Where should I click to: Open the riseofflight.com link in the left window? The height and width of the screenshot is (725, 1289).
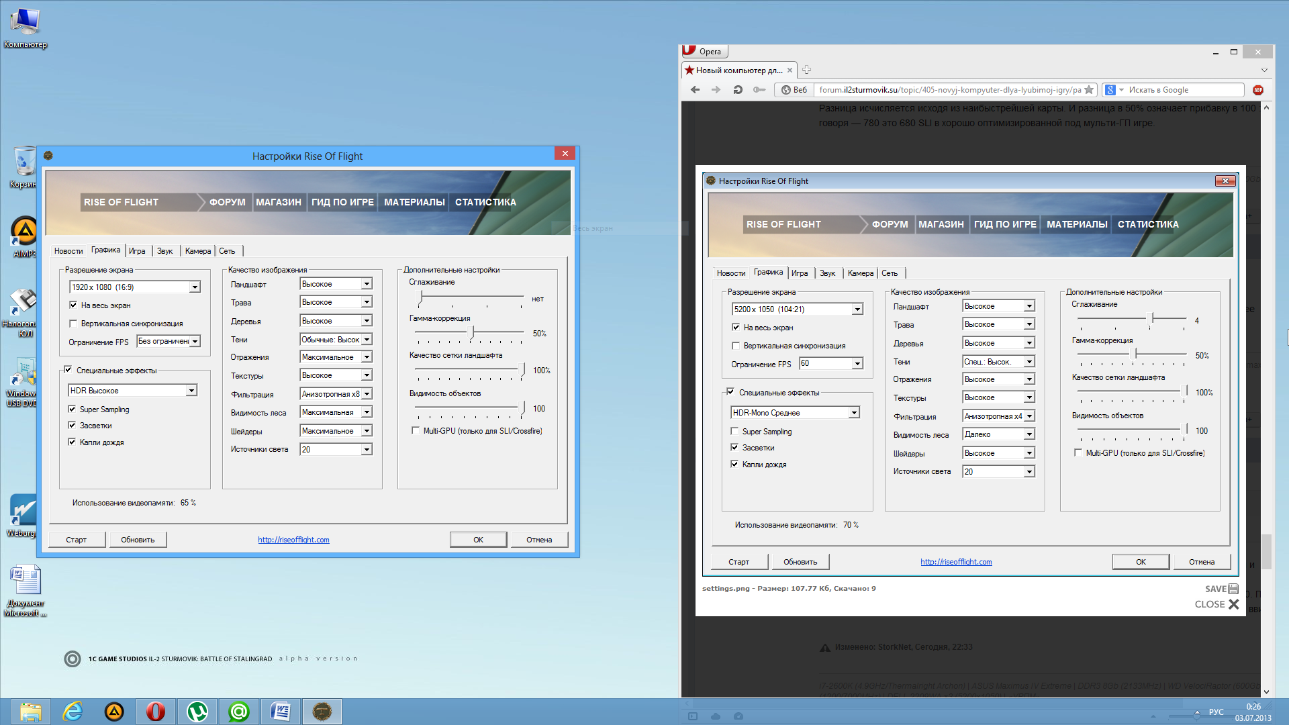point(293,540)
